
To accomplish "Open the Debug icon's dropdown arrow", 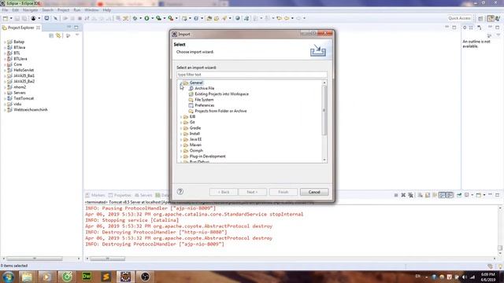I will pyautogui.click(x=140, y=18).
